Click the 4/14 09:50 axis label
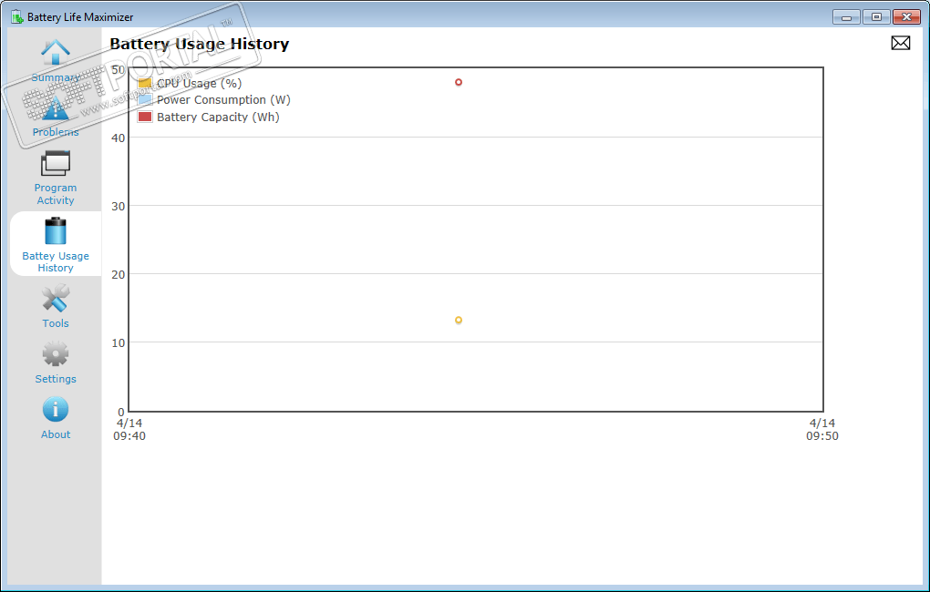Screen dimensions: 930x592 pyautogui.click(x=822, y=430)
